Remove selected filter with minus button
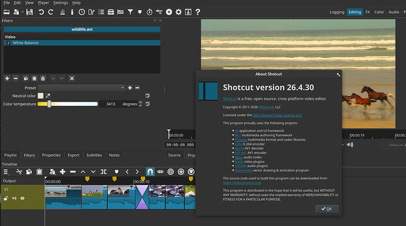 15,78
